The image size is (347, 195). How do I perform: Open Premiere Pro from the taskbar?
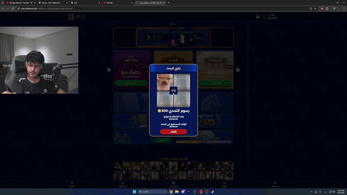tap(189, 192)
